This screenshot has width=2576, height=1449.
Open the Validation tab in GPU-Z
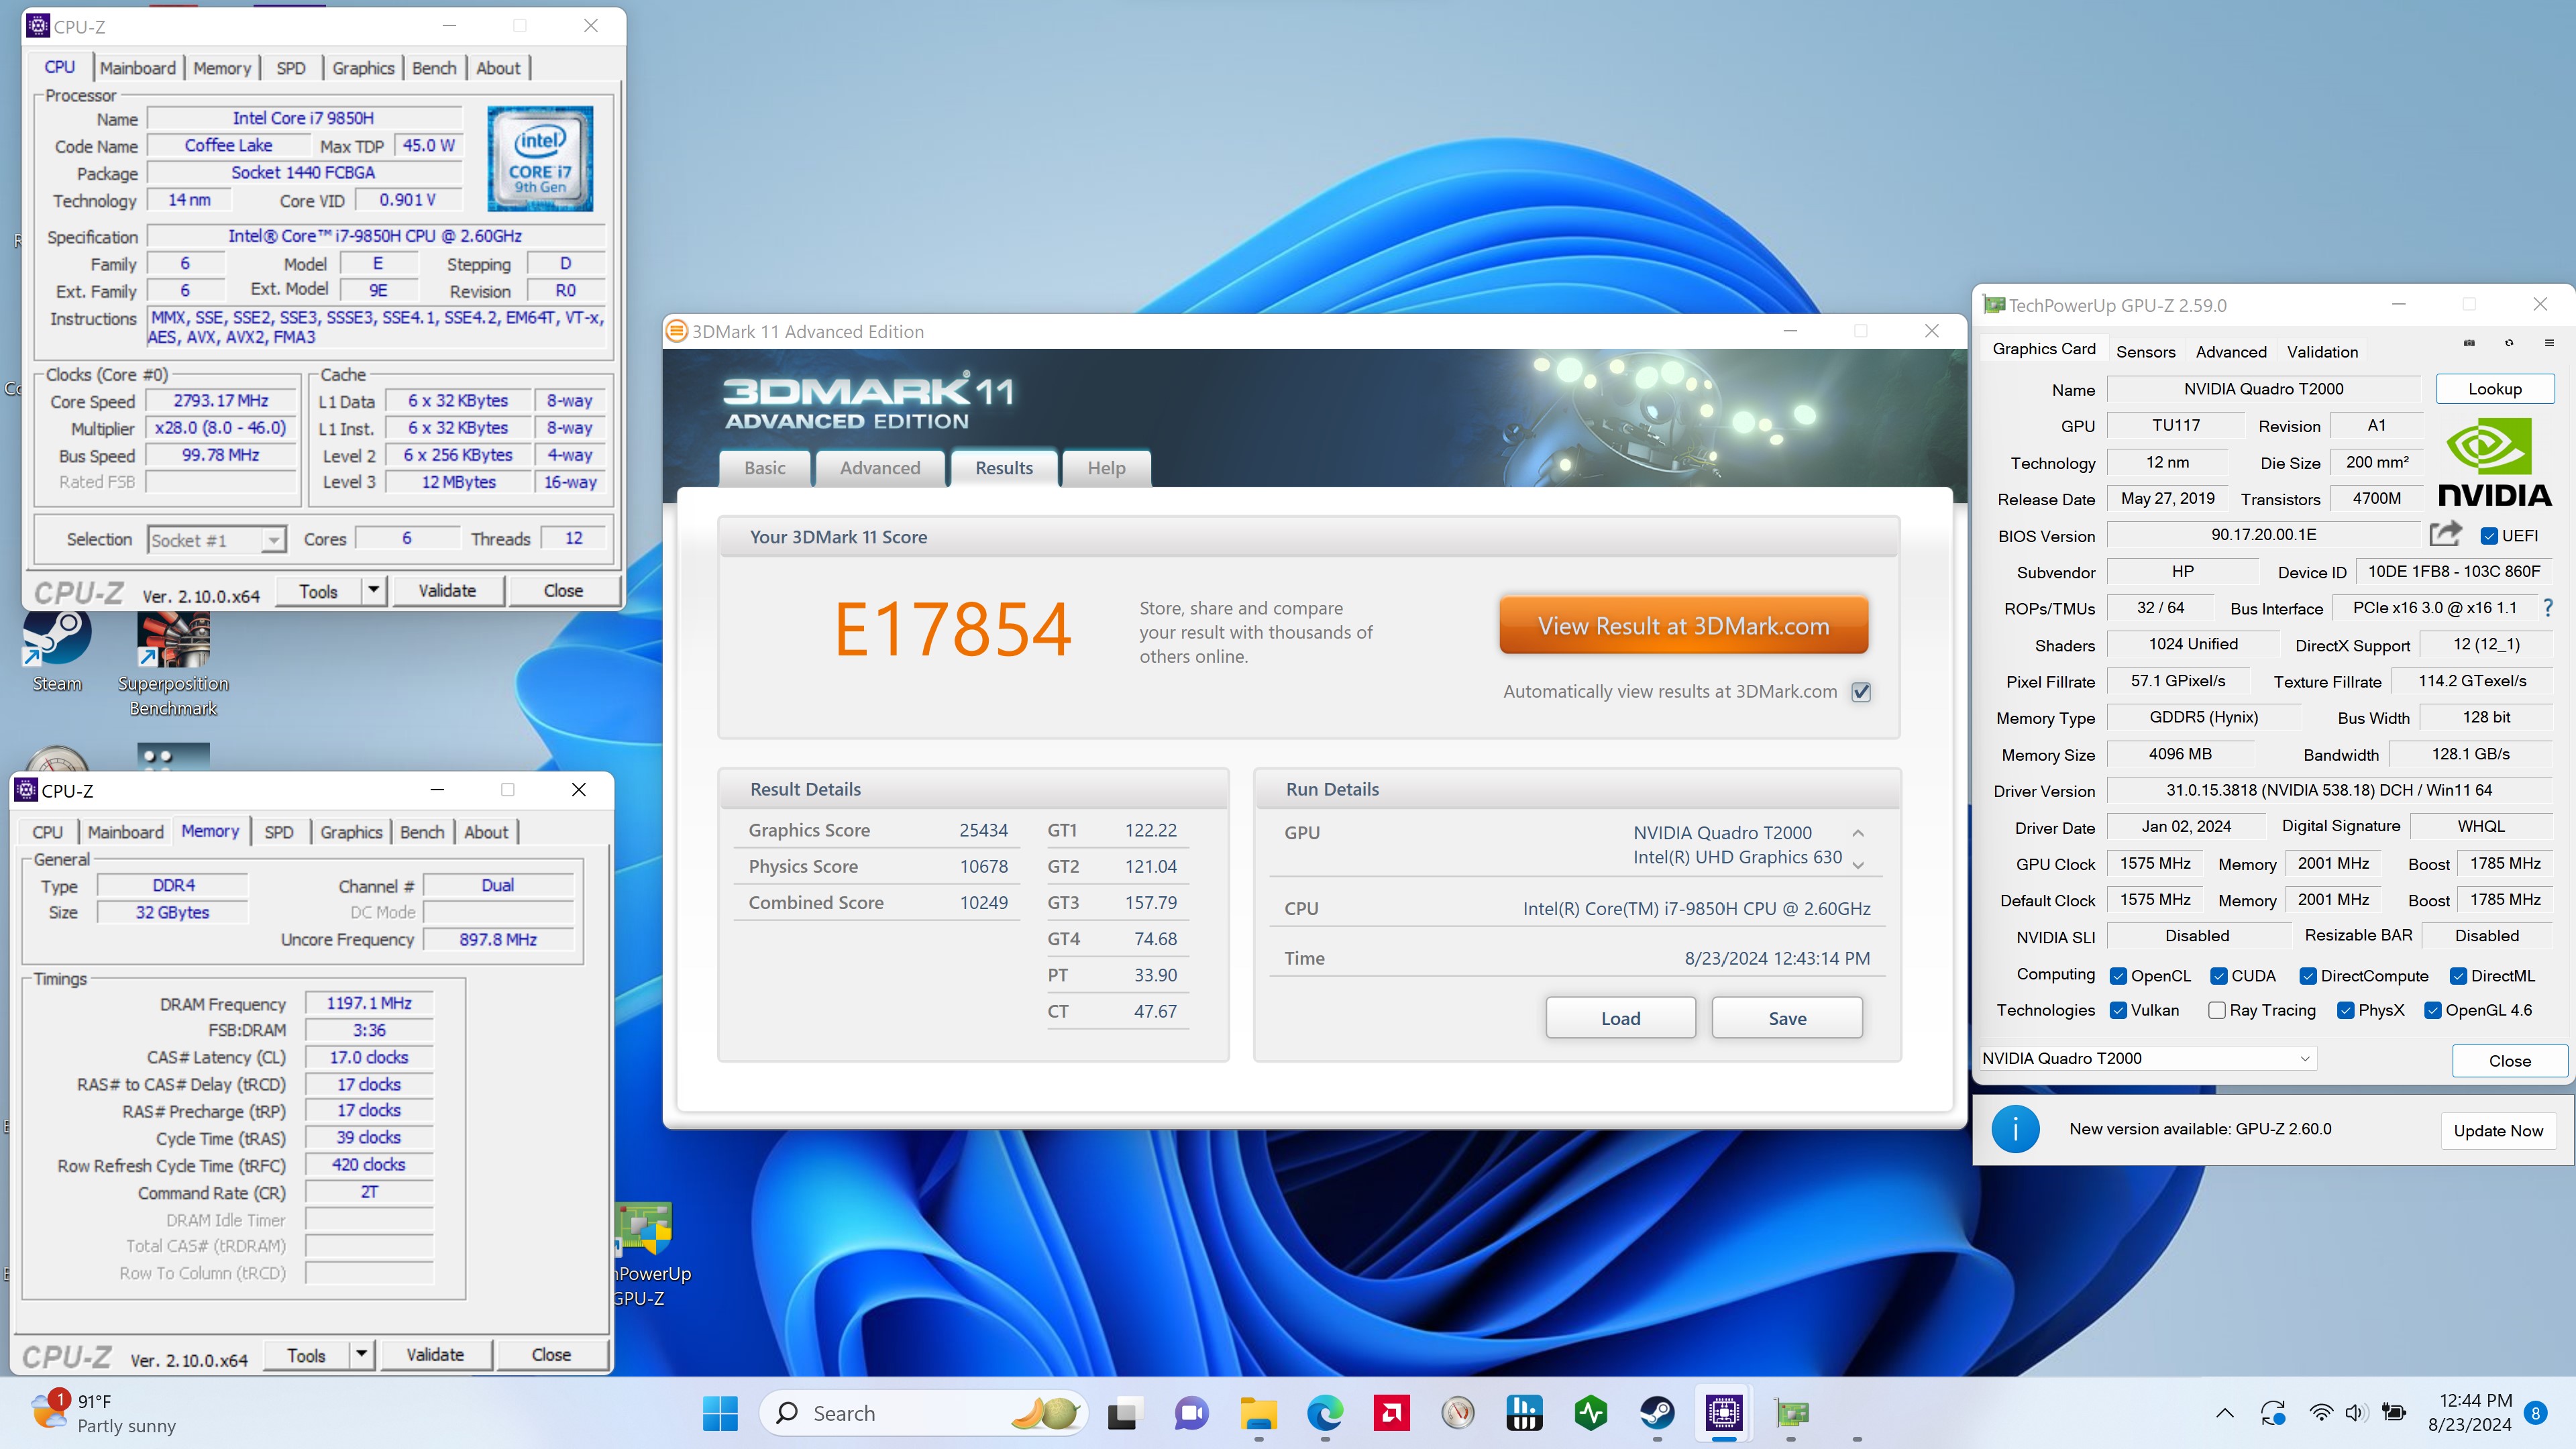(2322, 352)
